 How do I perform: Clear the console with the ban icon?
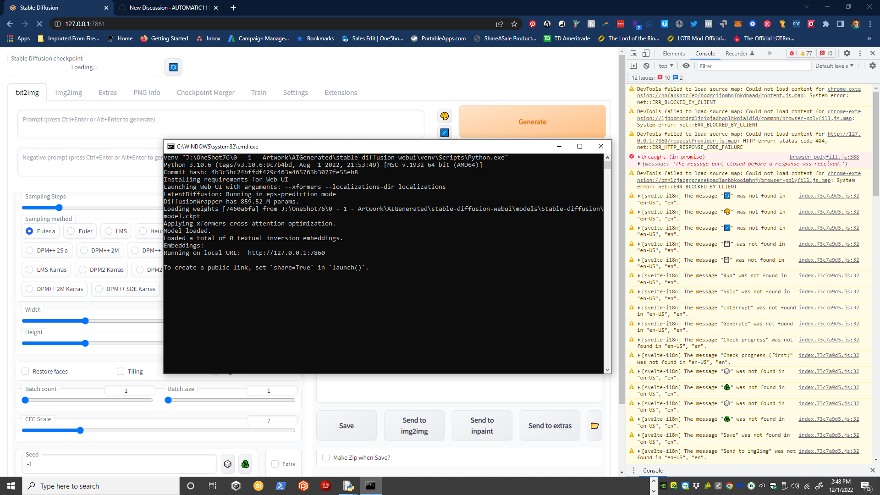(x=647, y=66)
